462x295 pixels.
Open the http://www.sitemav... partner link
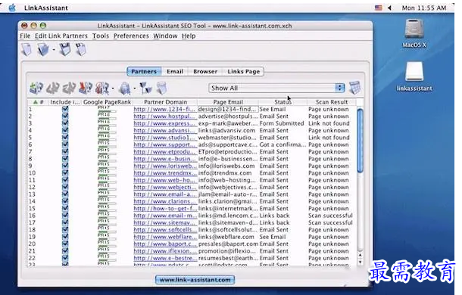(164, 222)
